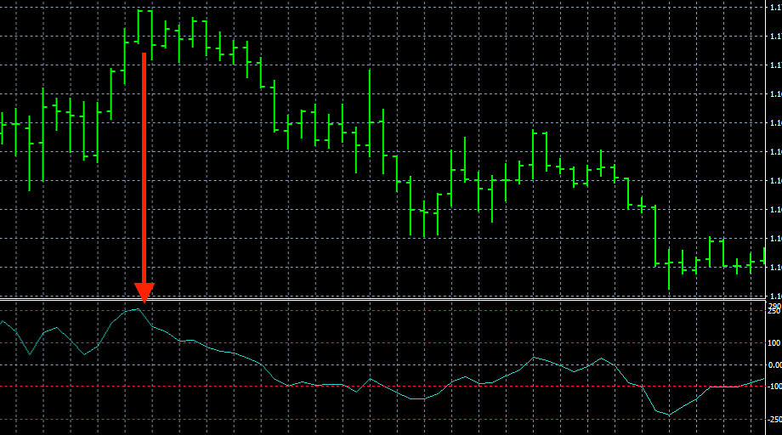This screenshot has height=435, width=782.
Task: Click the oscillator's lowest trough near -250
Action: click(669, 415)
